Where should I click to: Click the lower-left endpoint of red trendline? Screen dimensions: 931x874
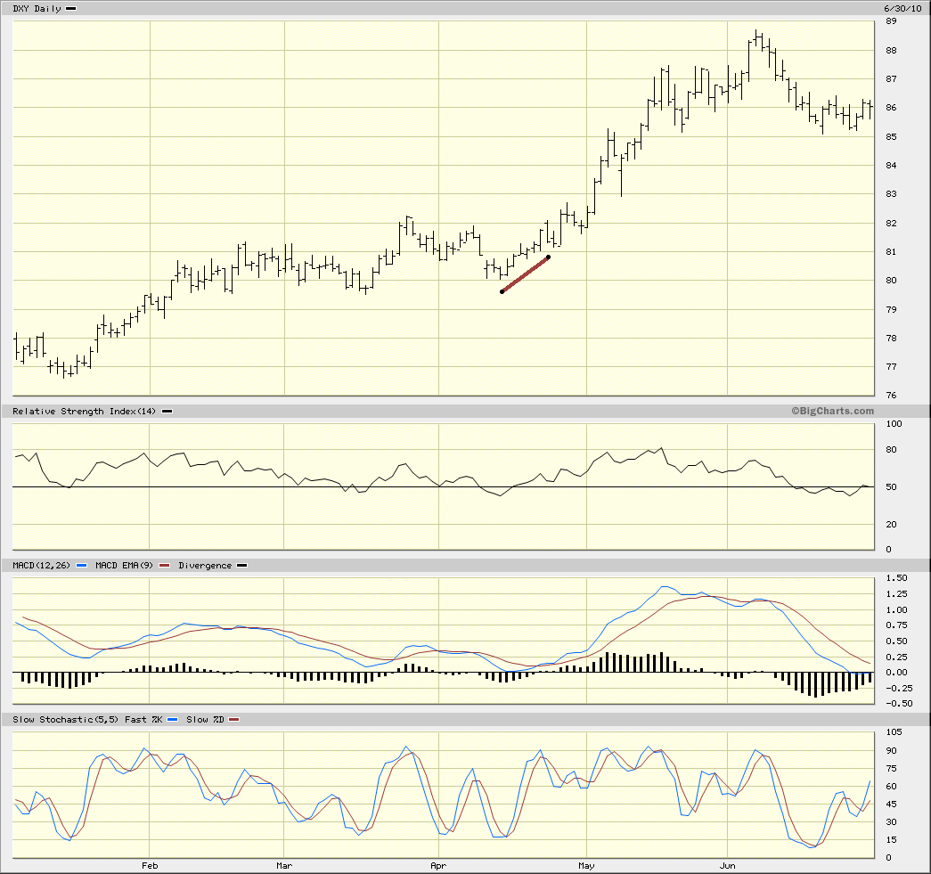tap(502, 291)
